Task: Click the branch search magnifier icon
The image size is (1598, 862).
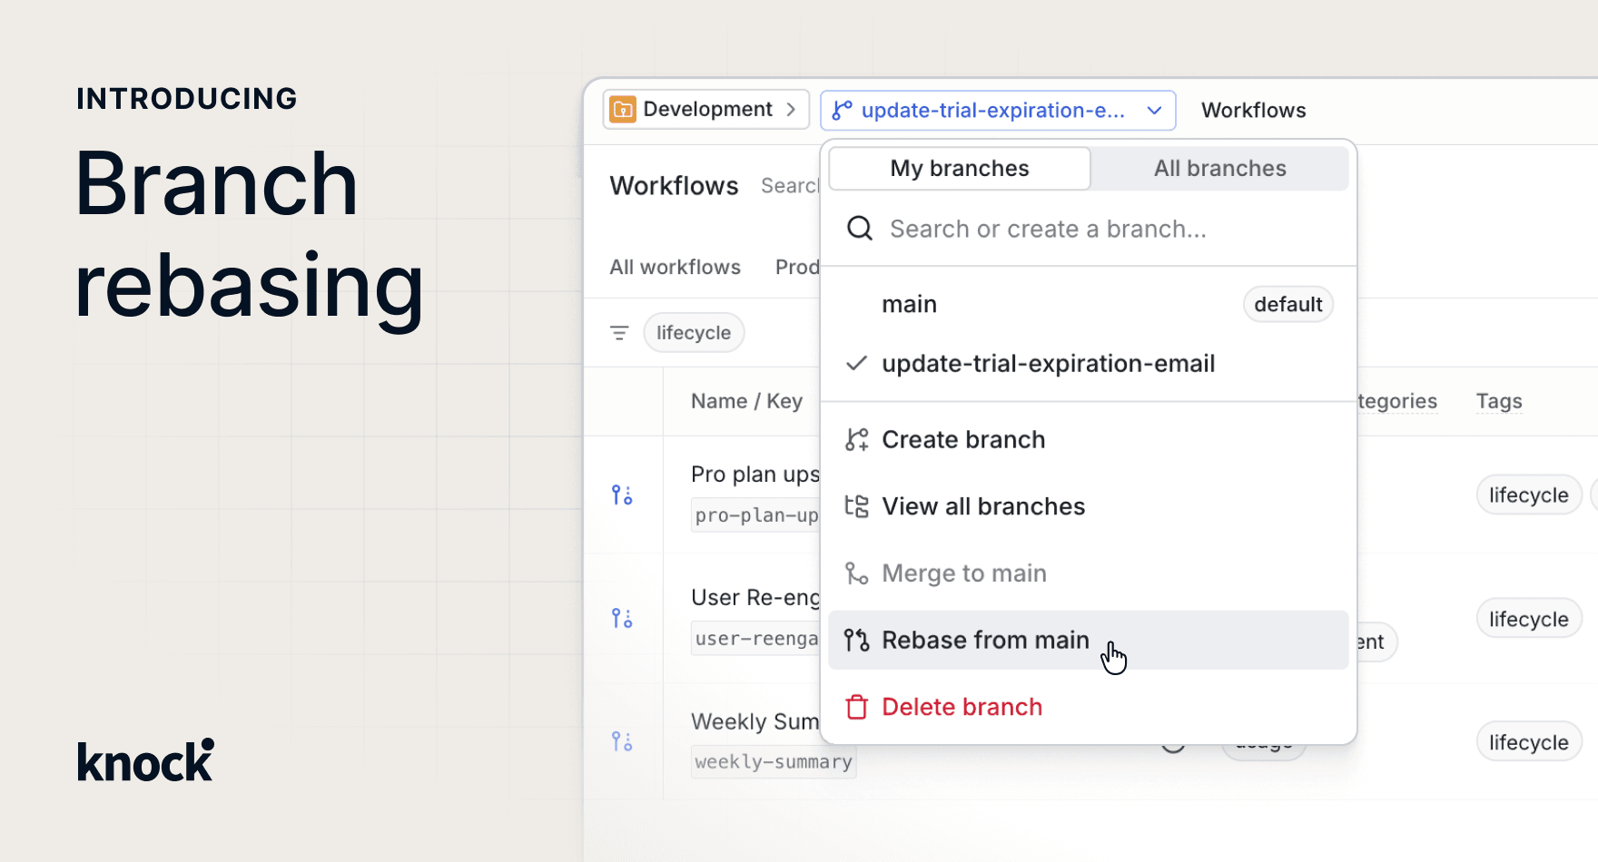Action: click(860, 229)
